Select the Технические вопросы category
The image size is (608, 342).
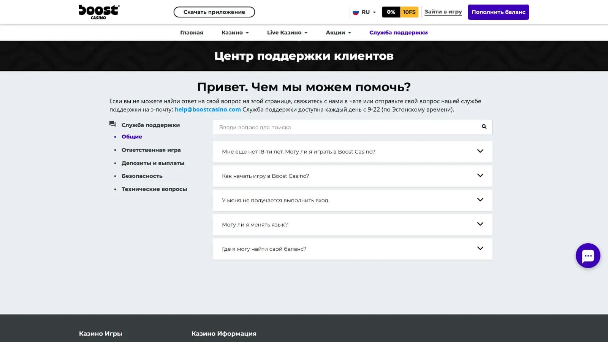[x=154, y=189]
